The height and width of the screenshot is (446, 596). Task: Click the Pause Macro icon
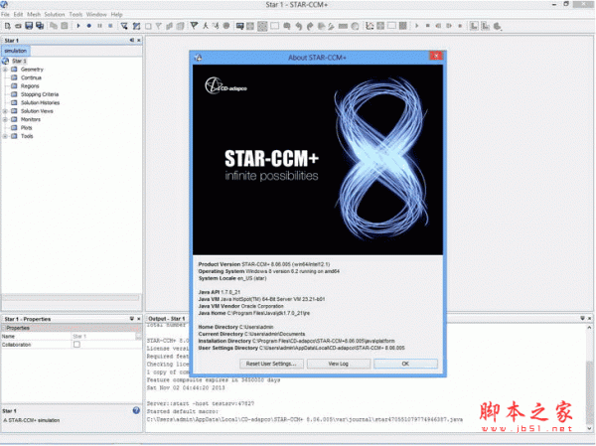[x=99, y=26]
